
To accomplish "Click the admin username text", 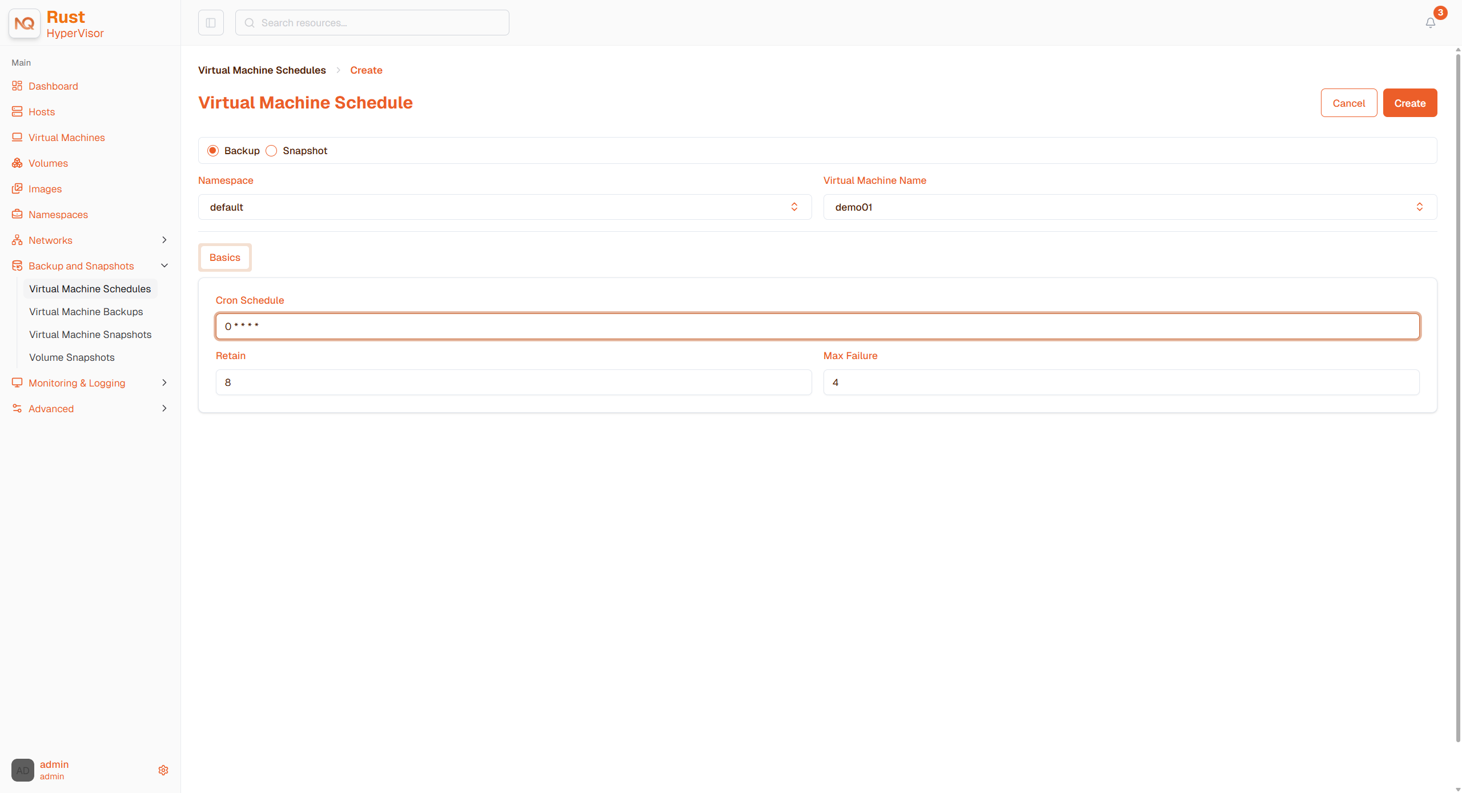I will 54,764.
